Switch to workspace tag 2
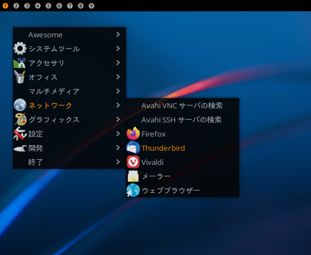 tap(16, 6)
